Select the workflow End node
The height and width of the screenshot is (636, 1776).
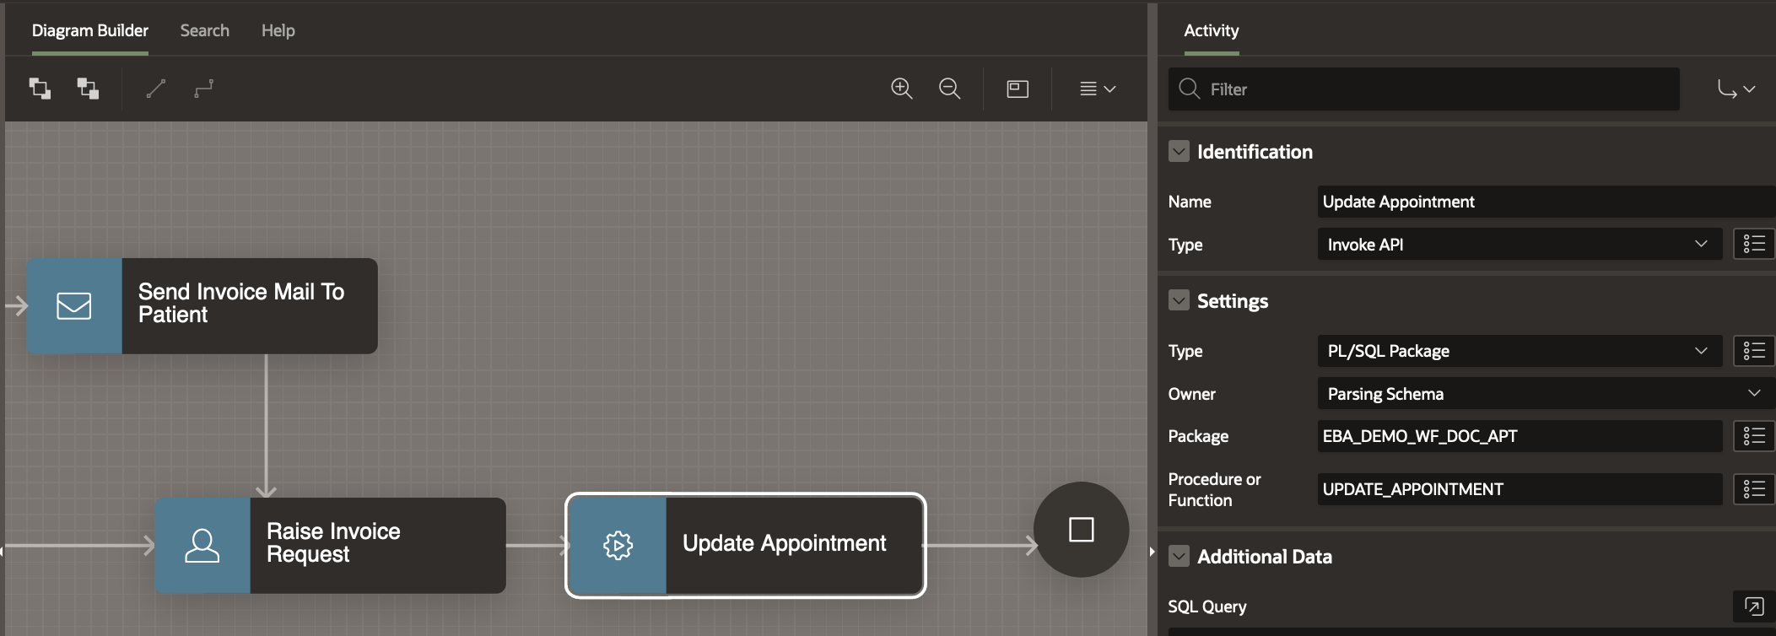point(1082,530)
